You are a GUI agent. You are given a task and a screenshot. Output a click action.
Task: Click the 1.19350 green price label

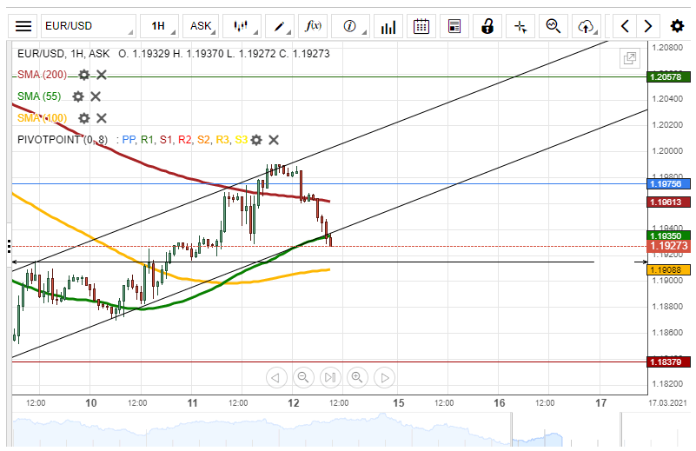coord(668,235)
